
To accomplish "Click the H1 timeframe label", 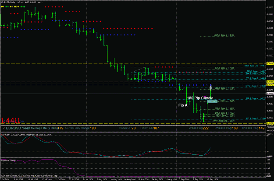I will coord(11,7).
